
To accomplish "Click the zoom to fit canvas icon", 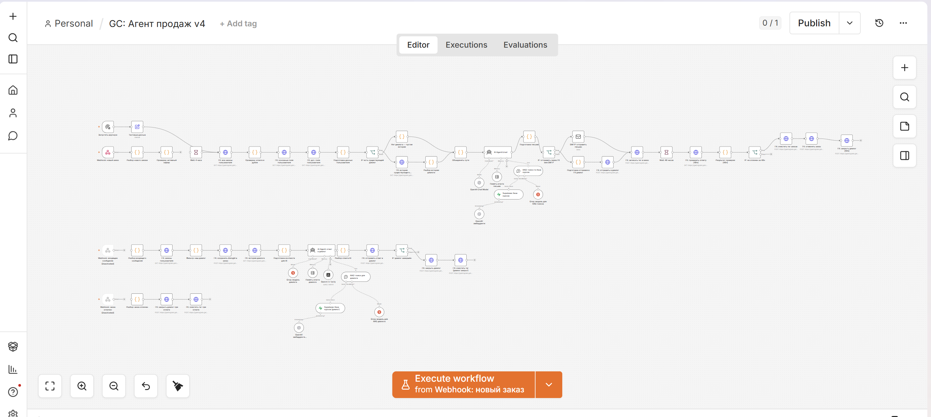I will coord(50,386).
